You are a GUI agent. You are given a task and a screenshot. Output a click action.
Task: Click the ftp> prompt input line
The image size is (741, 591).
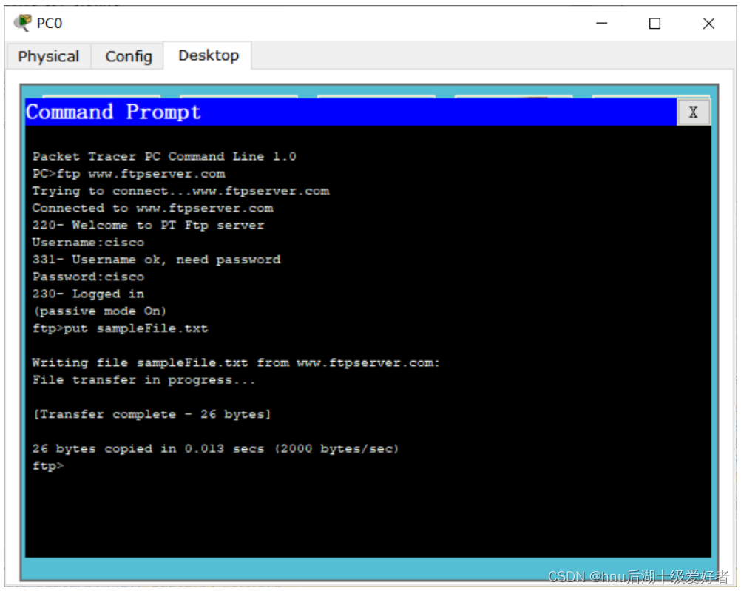[x=48, y=466]
